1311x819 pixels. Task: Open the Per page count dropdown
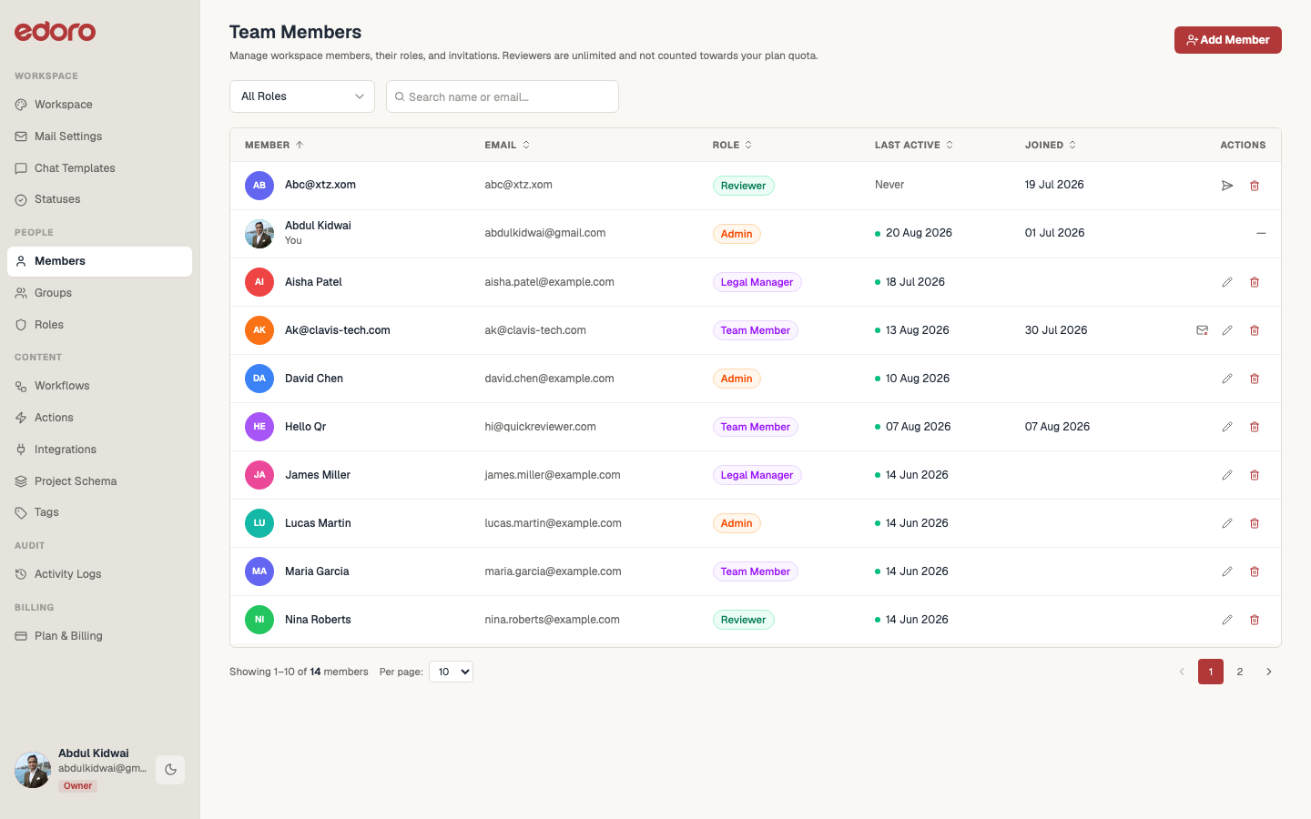451,672
